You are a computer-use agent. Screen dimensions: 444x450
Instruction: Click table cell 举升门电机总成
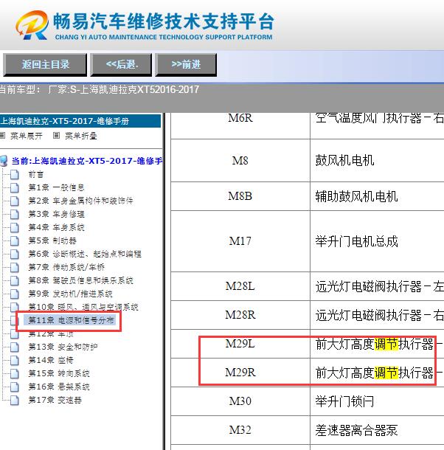[377, 241]
